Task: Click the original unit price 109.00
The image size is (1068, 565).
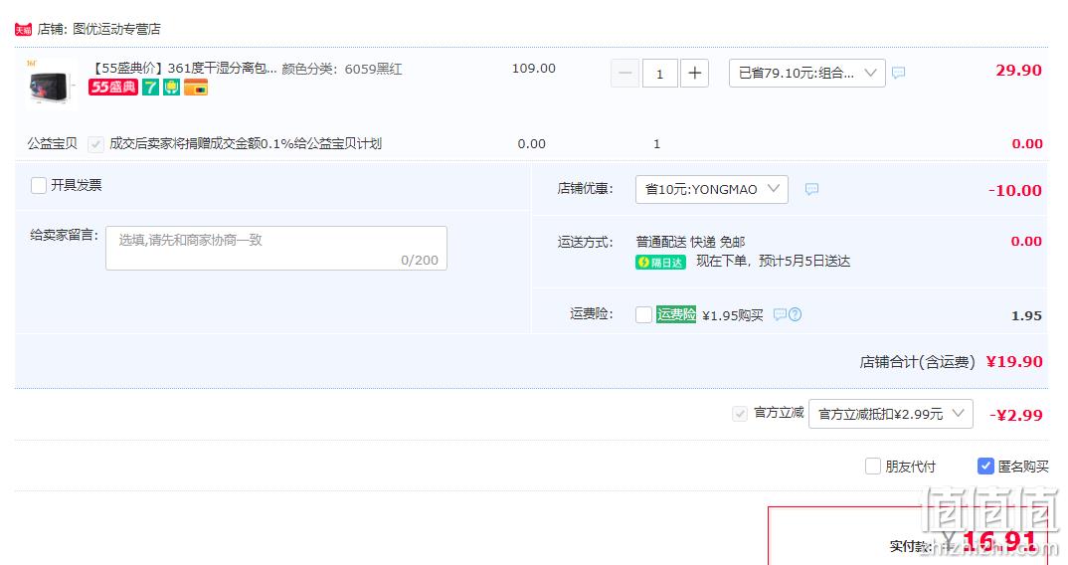Action: pos(534,69)
